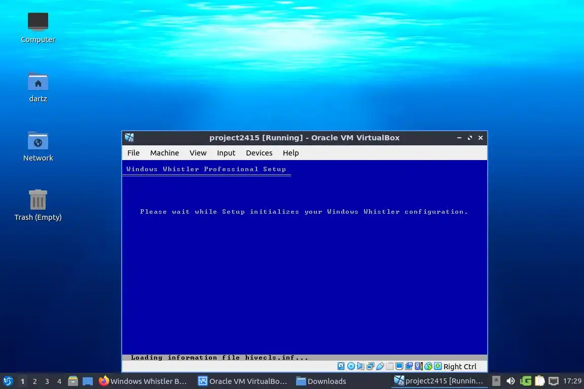Click the show desktop panel icon

coord(88,381)
